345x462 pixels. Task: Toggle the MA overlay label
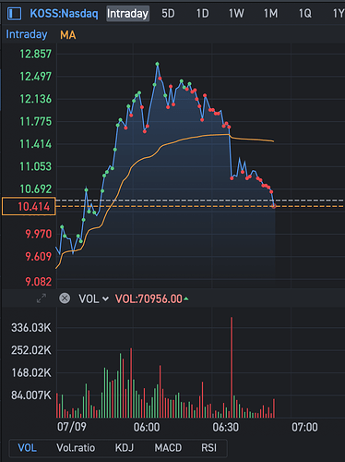coord(68,35)
